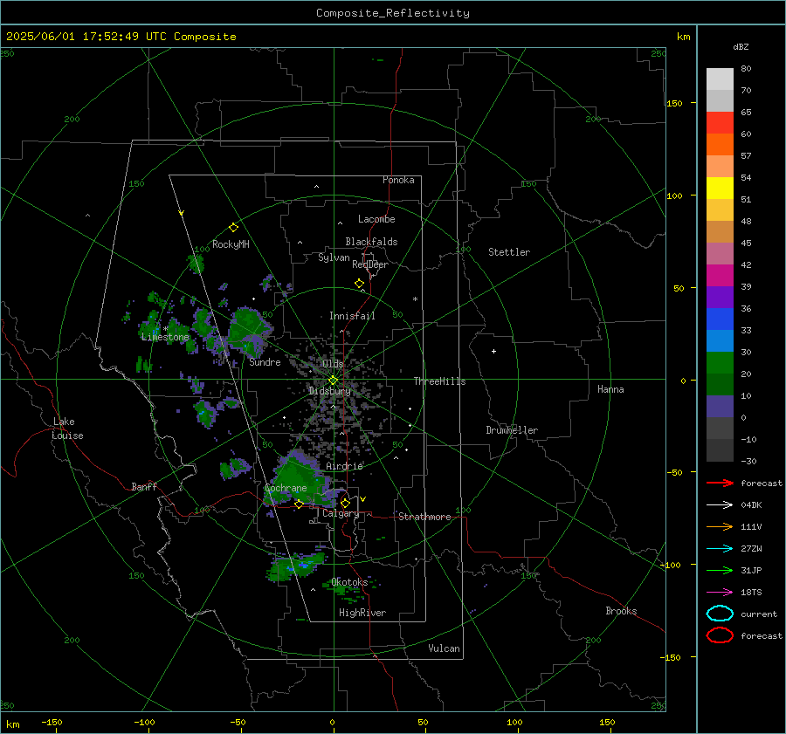
Task: Pick the light blue 30 dBZ swatch
Action: [720, 341]
